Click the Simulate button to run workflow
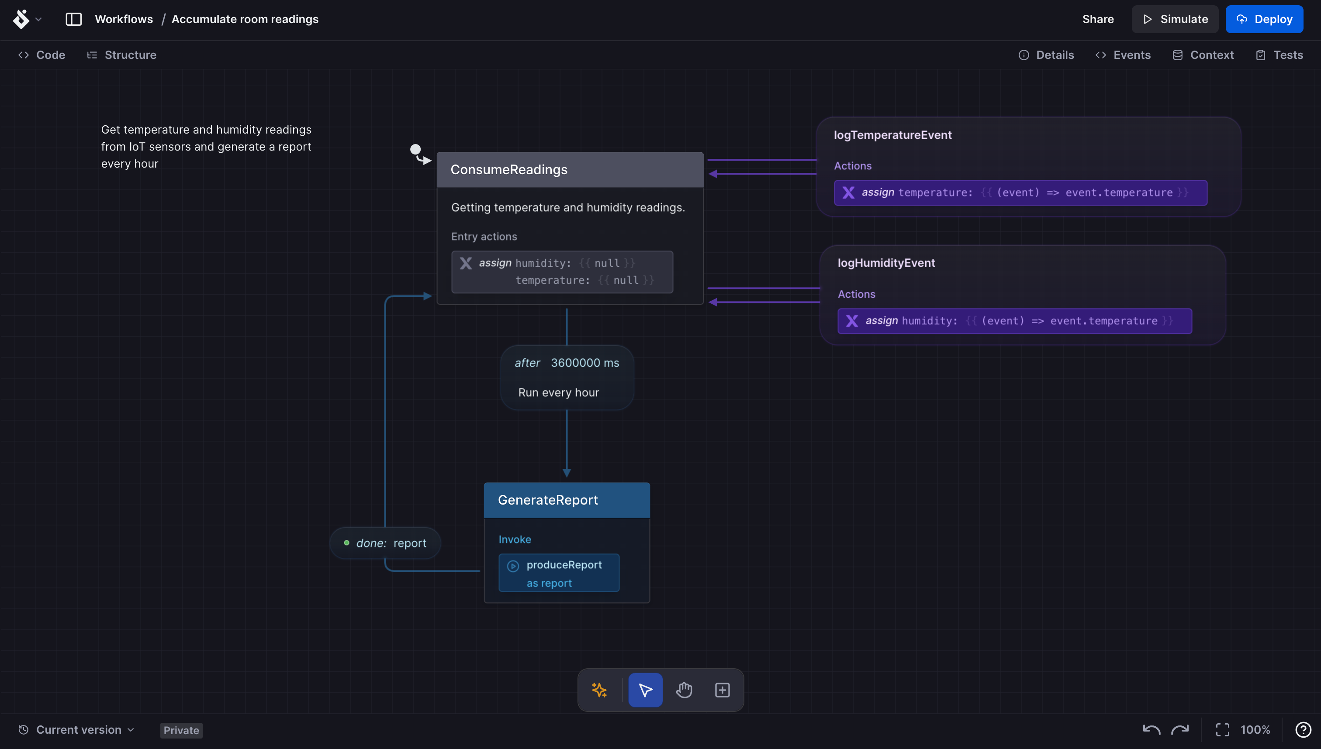 pyautogui.click(x=1176, y=19)
